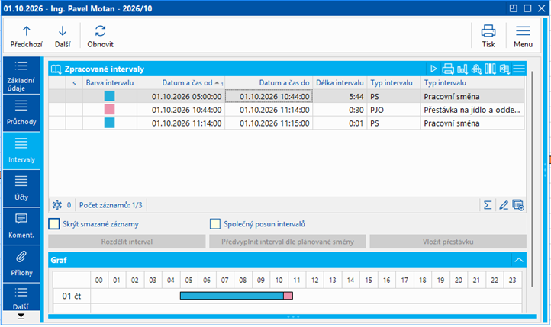Open the Další sidebar tab
This screenshot has width=551, height=327.
(x=21, y=297)
